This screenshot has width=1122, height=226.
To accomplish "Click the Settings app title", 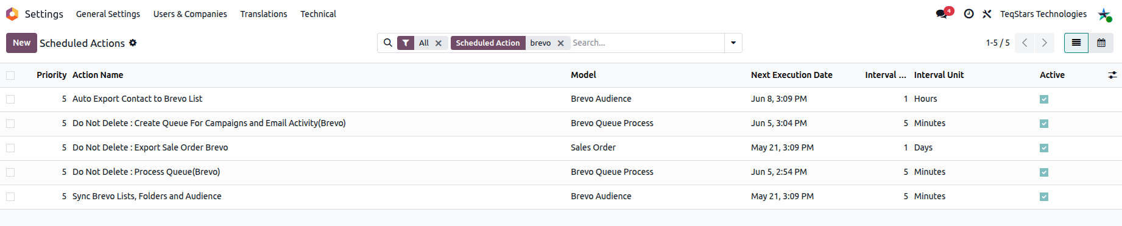I will tap(44, 14).
